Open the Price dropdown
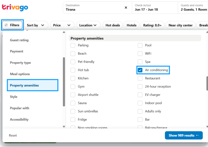The height and width of the screenshot is (147, 208). coord(62,25)
